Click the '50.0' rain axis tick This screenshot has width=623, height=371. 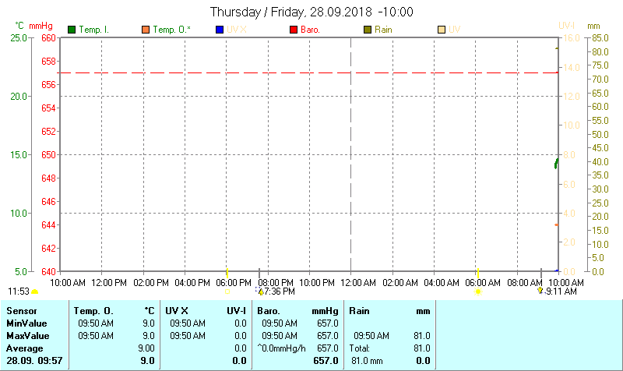click(x=600, y=134)
